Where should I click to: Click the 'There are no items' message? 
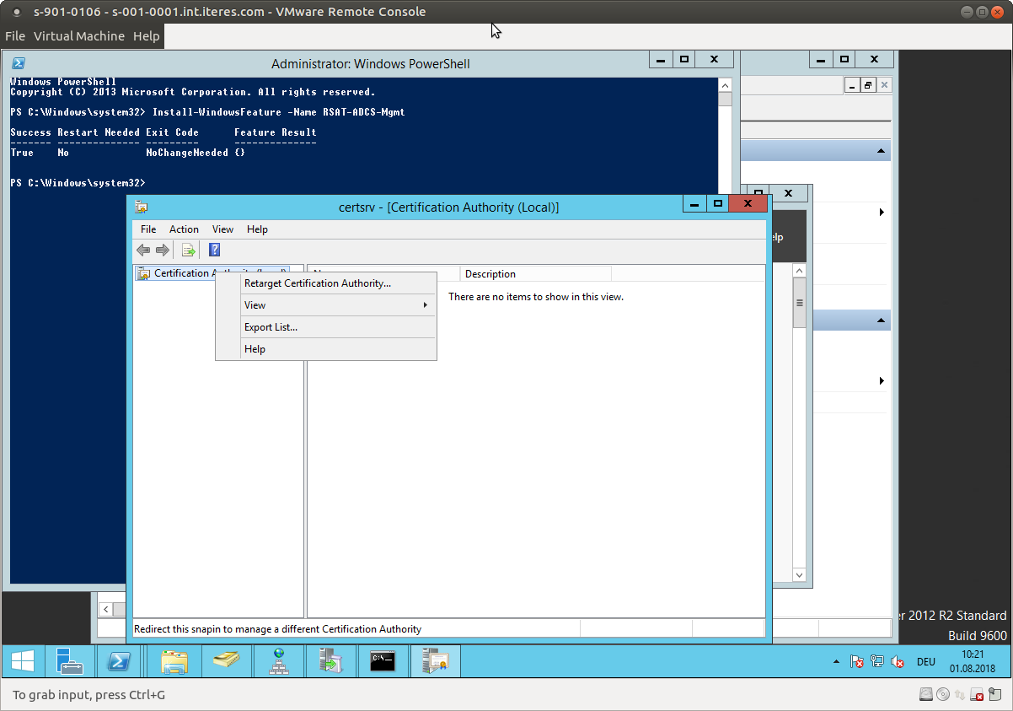(x=536, y=297)
